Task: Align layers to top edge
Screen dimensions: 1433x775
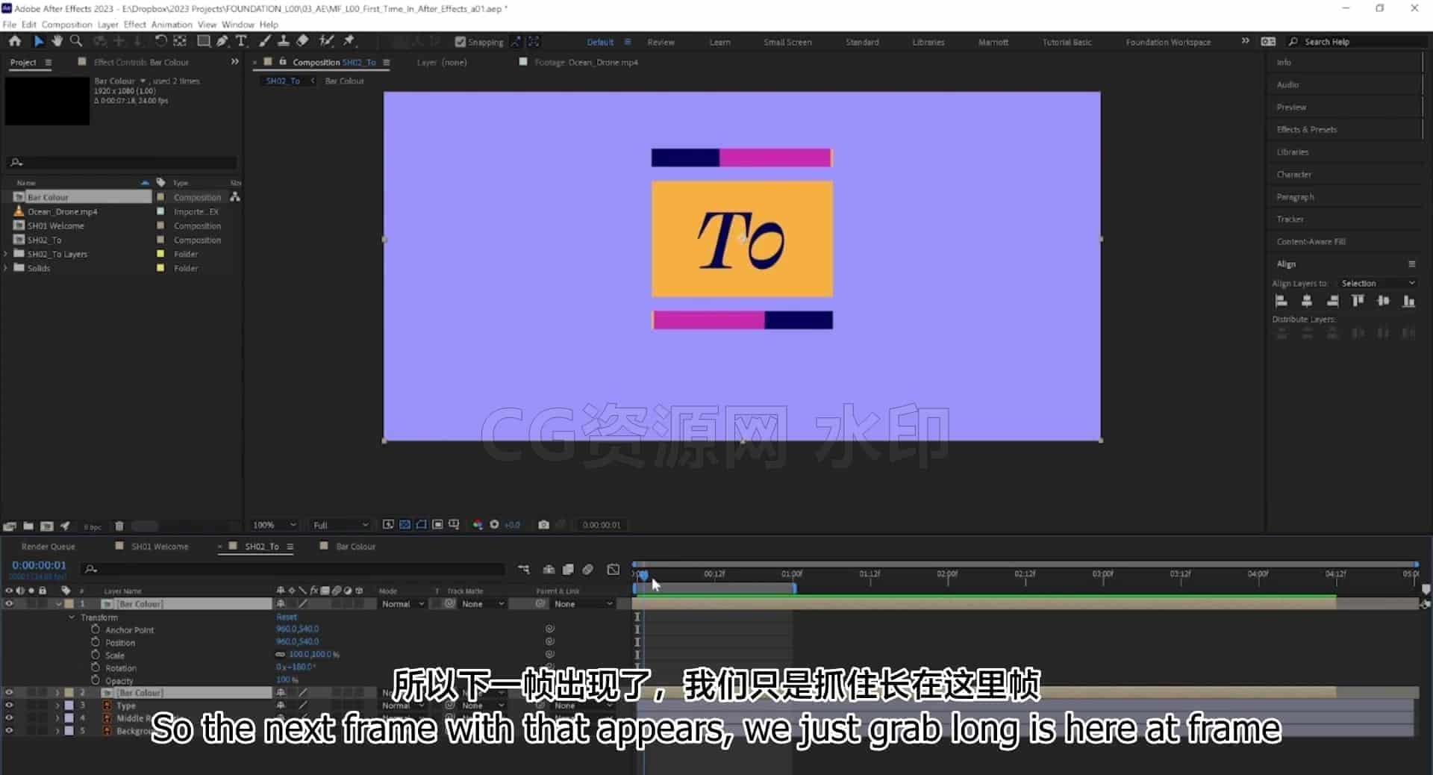Action: point(1358,301)
